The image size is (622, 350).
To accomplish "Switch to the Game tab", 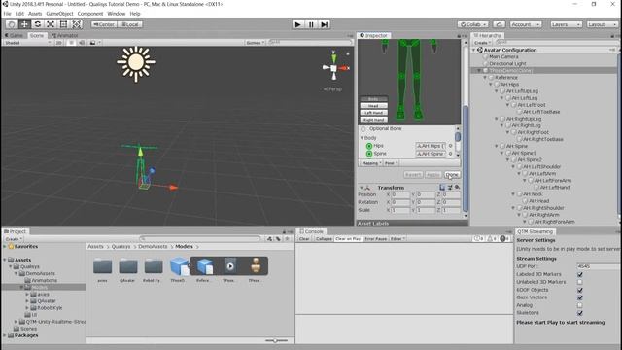I will pos(14,35).
